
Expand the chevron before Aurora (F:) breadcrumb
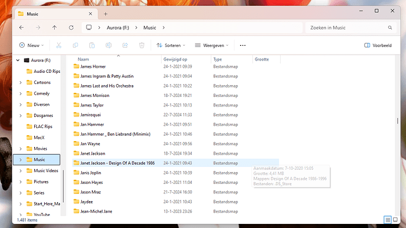coord(99,28)
